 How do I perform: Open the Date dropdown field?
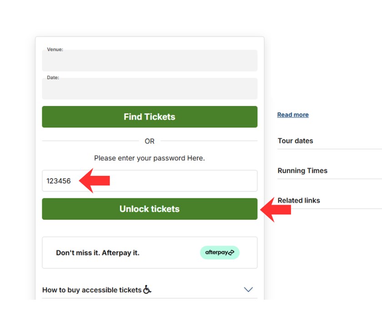150,89
